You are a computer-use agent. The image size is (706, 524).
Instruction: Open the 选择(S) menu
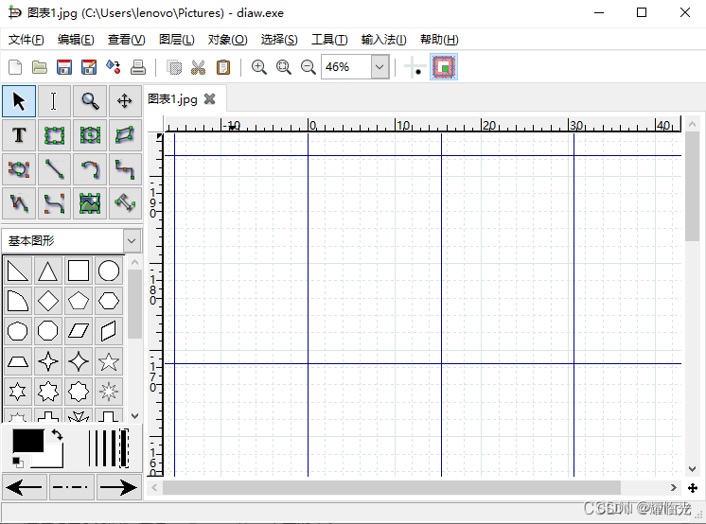point(279,40)
